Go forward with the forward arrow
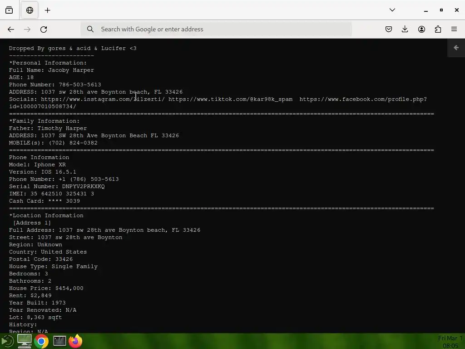This screenshot has height=349, width=465. [x=27, y=29]
